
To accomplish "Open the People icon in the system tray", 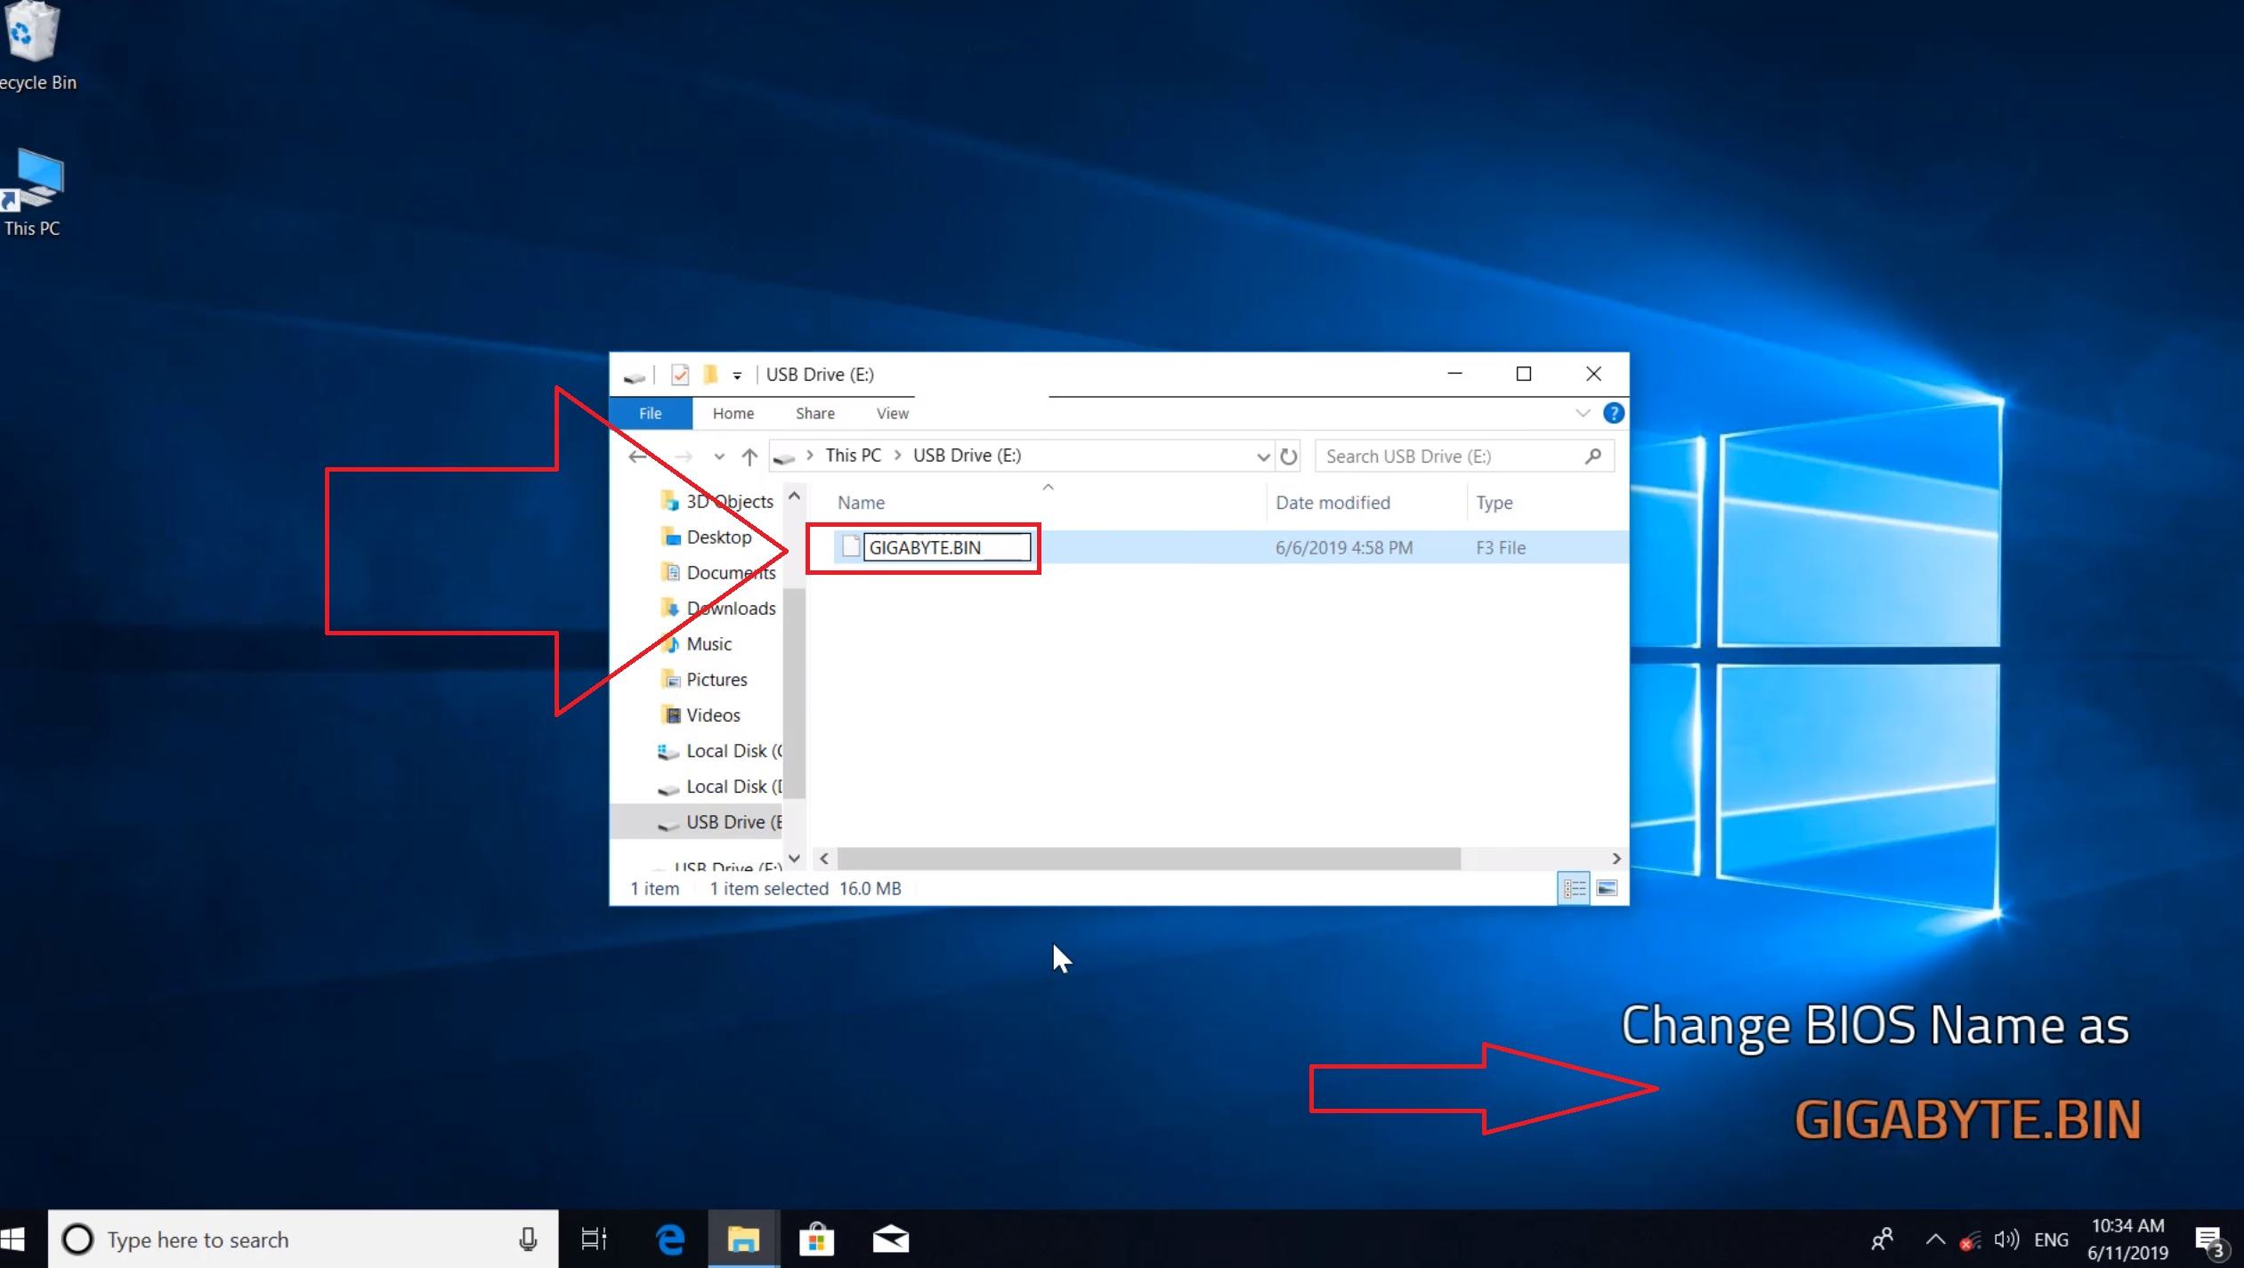I will coord(1882,1239).
